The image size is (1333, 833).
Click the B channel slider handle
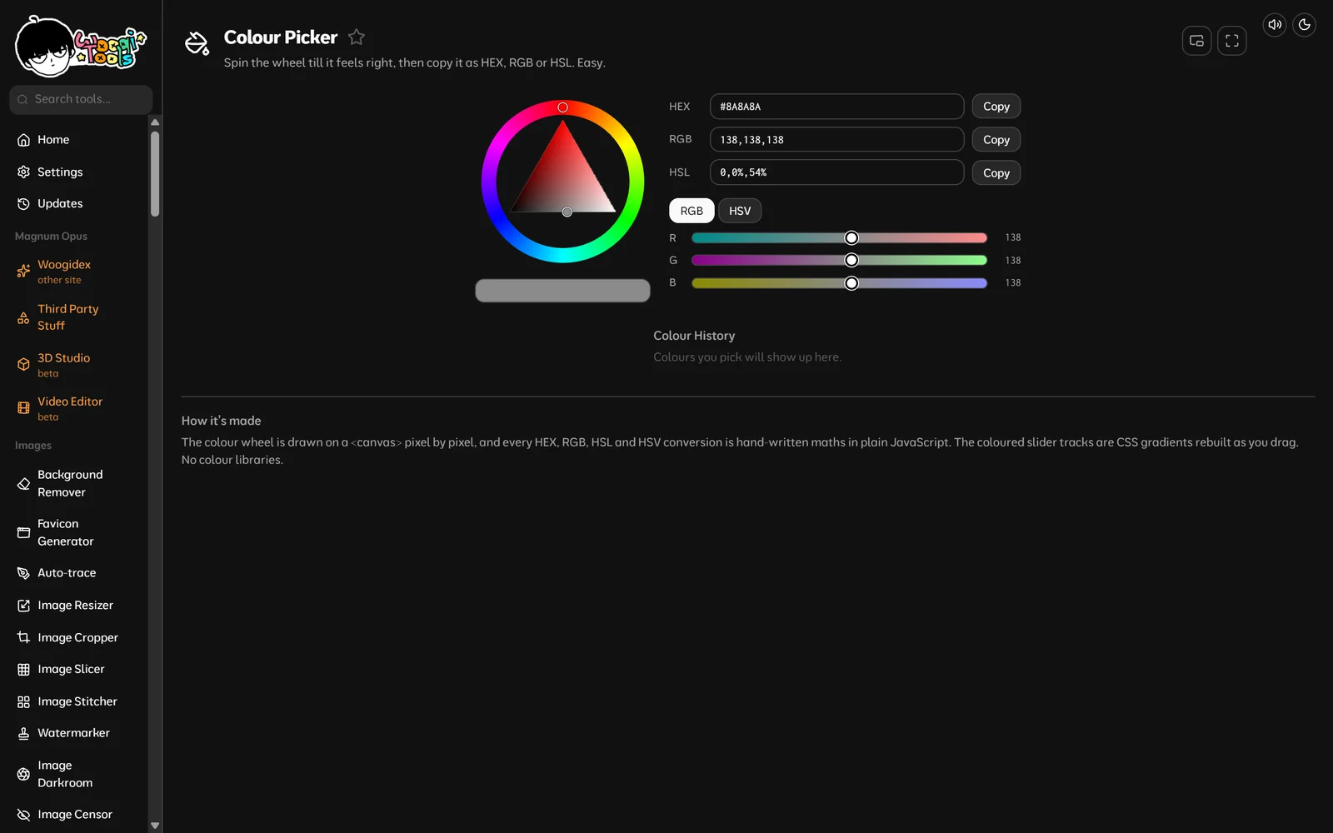(851, 283)
